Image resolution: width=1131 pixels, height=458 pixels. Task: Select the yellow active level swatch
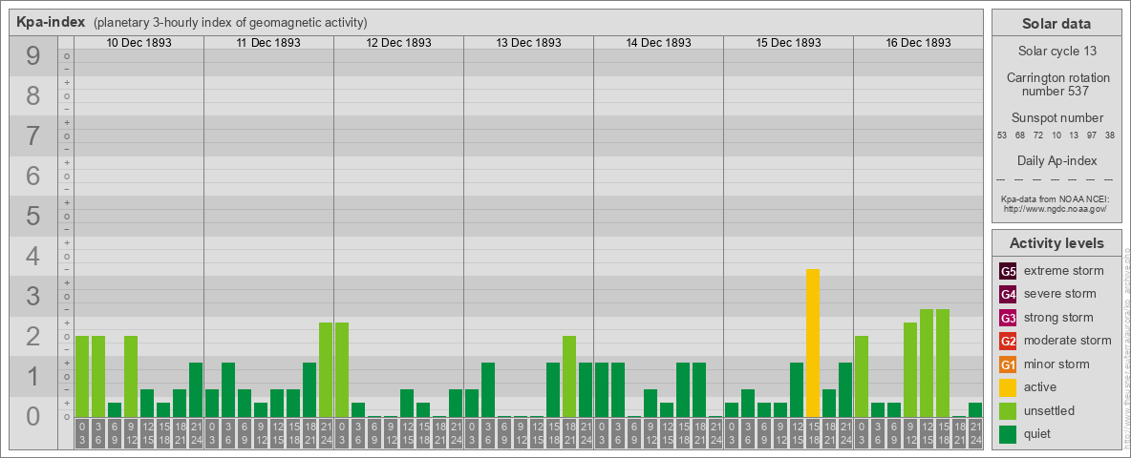1008,387
